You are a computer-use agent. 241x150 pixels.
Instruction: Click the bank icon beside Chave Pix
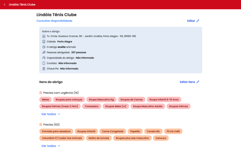44,69
